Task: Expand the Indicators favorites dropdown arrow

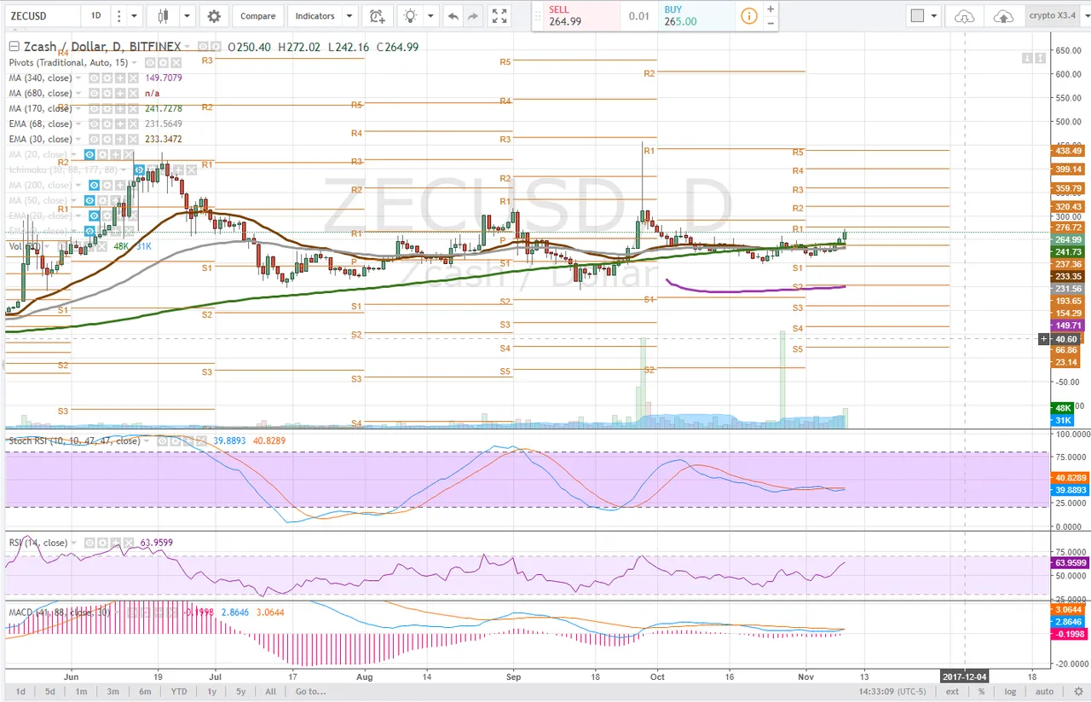Action: point(349,16)
